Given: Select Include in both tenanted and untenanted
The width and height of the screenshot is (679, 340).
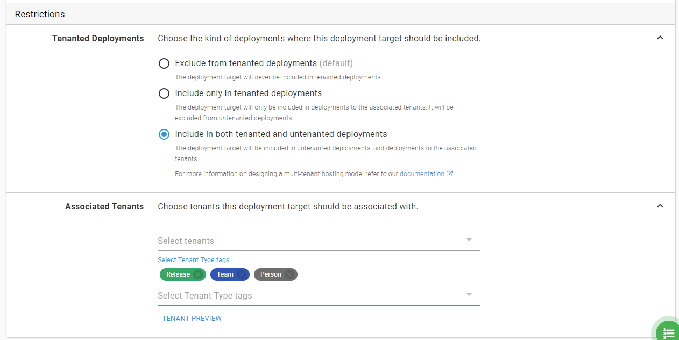Looking at the screenshot, I should click(x=164, y=134).
